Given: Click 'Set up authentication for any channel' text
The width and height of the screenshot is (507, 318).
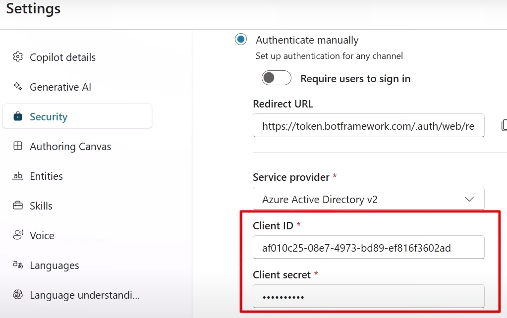Looking at the screenshot, I should (x=329, y=56).
